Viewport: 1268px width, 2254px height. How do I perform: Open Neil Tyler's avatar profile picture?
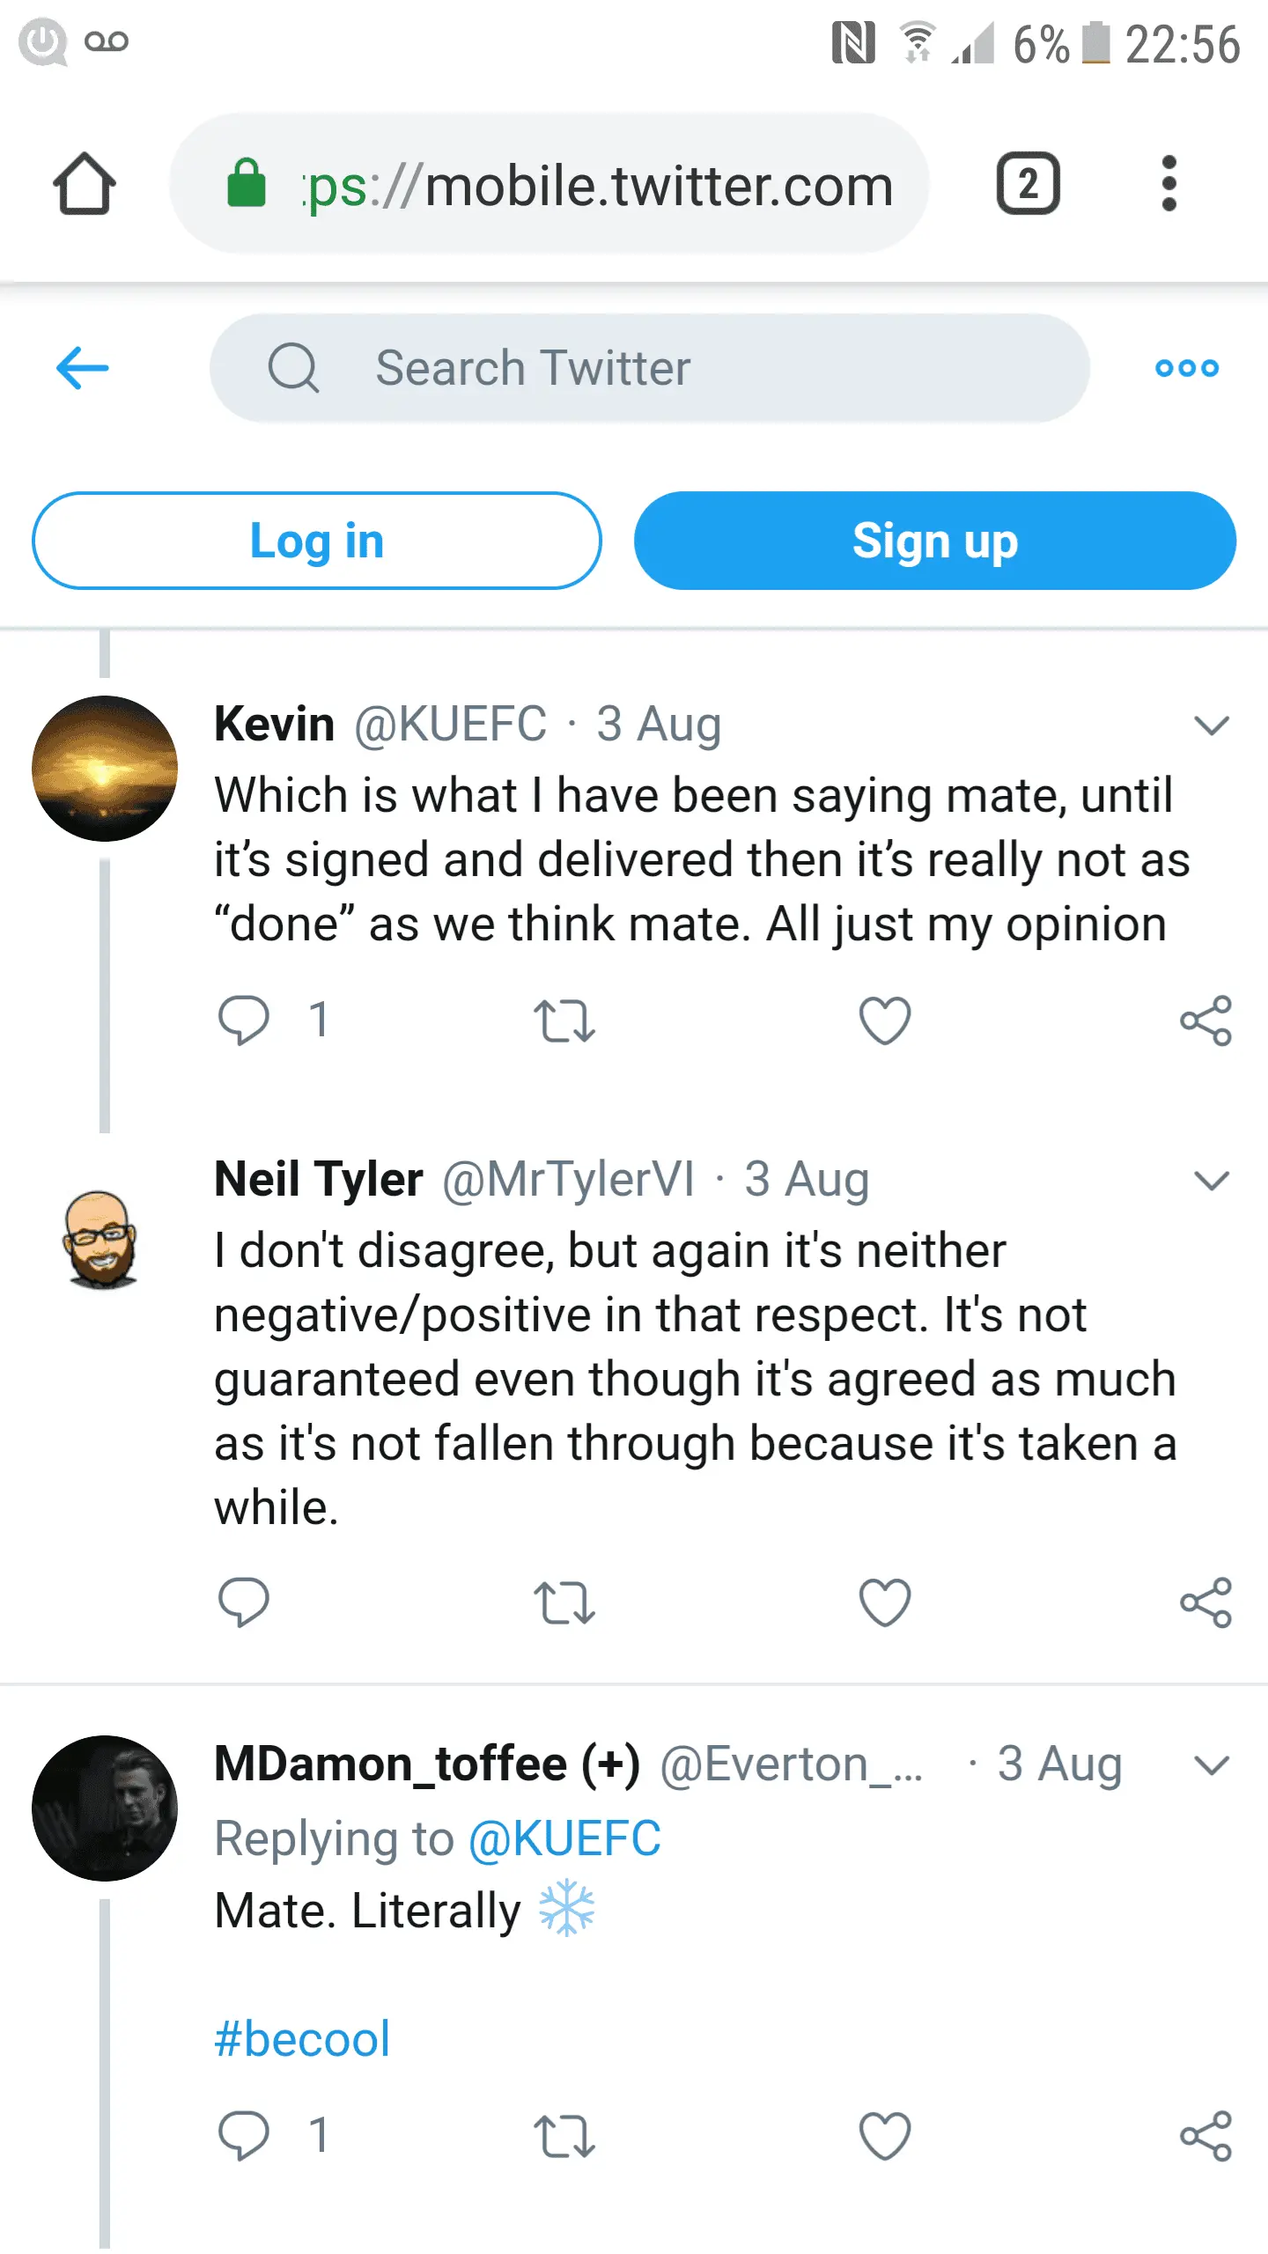coord(102,1240)
